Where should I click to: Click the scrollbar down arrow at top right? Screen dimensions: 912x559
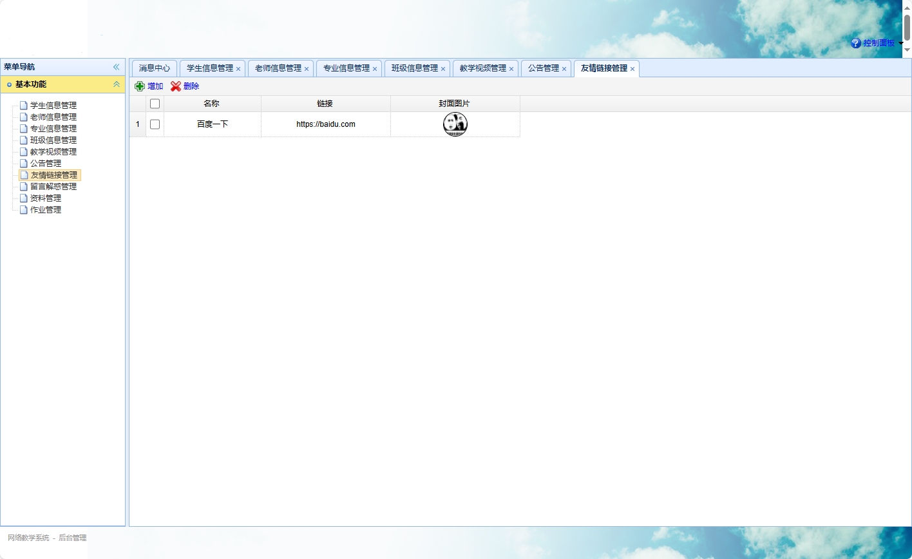907,50
